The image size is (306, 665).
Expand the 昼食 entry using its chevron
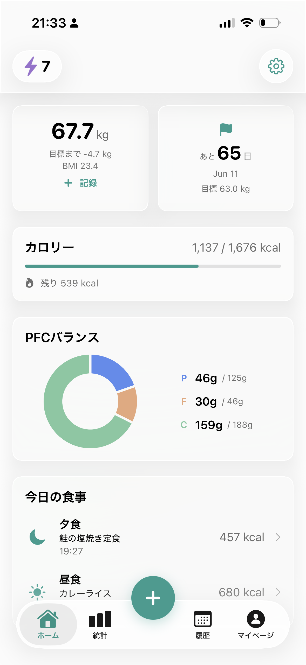click(278, 592)
